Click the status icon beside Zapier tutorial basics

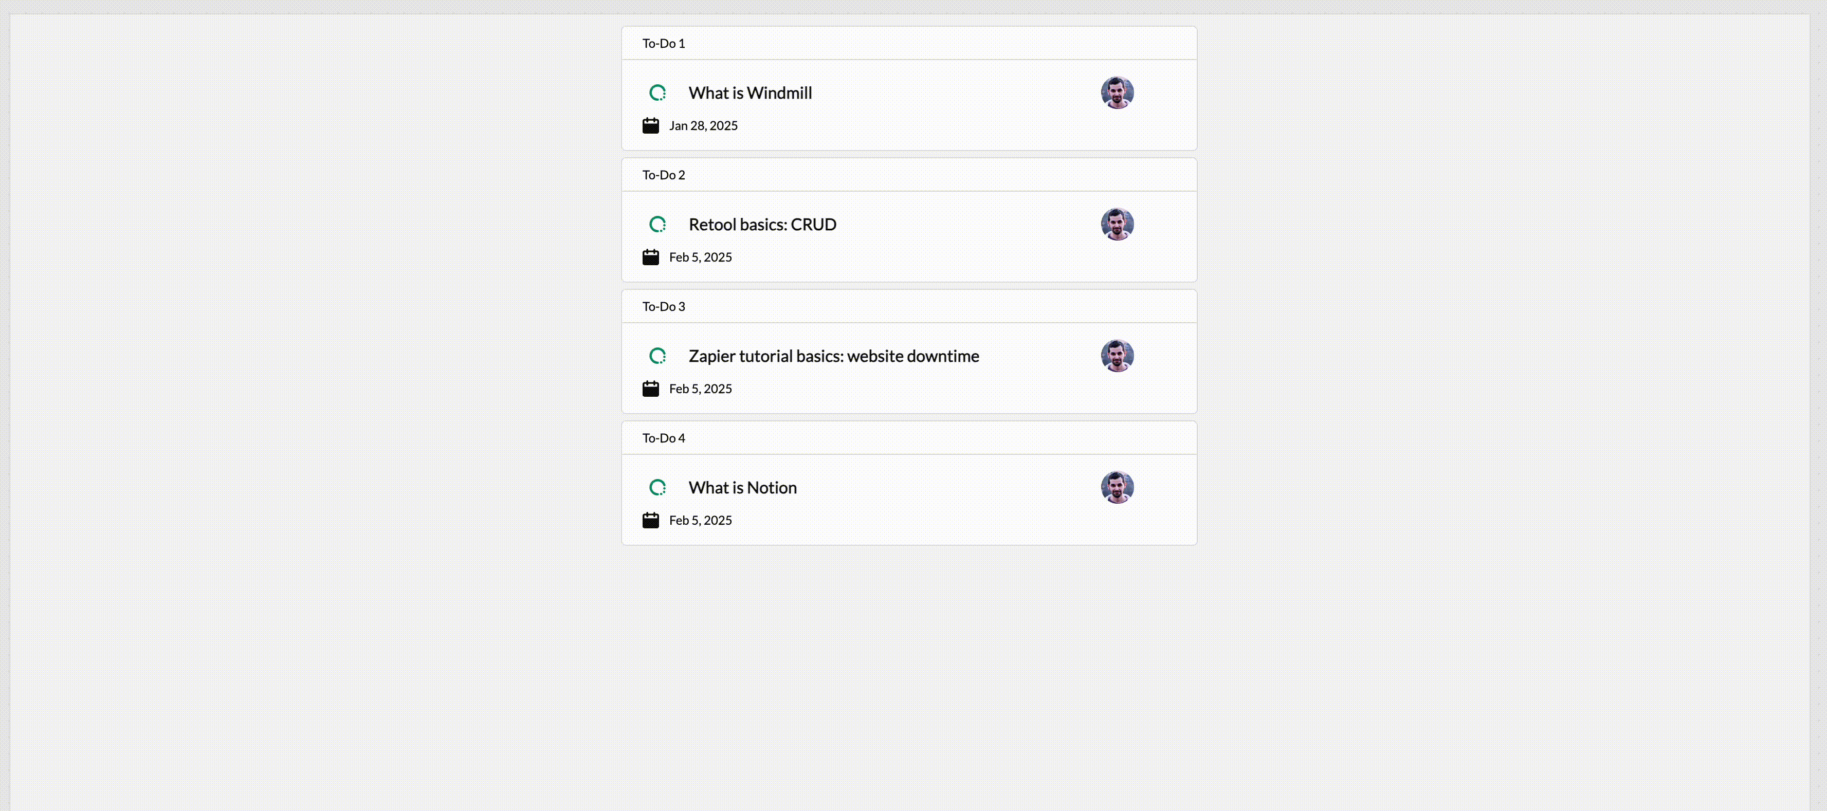click(657, 356)
